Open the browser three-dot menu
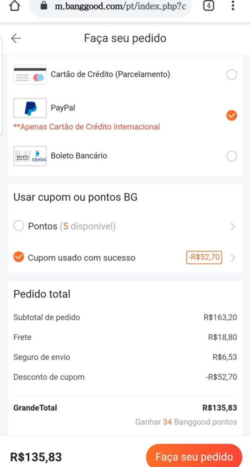250x467 pixels. pyautogui.click(x=233, y=5)
